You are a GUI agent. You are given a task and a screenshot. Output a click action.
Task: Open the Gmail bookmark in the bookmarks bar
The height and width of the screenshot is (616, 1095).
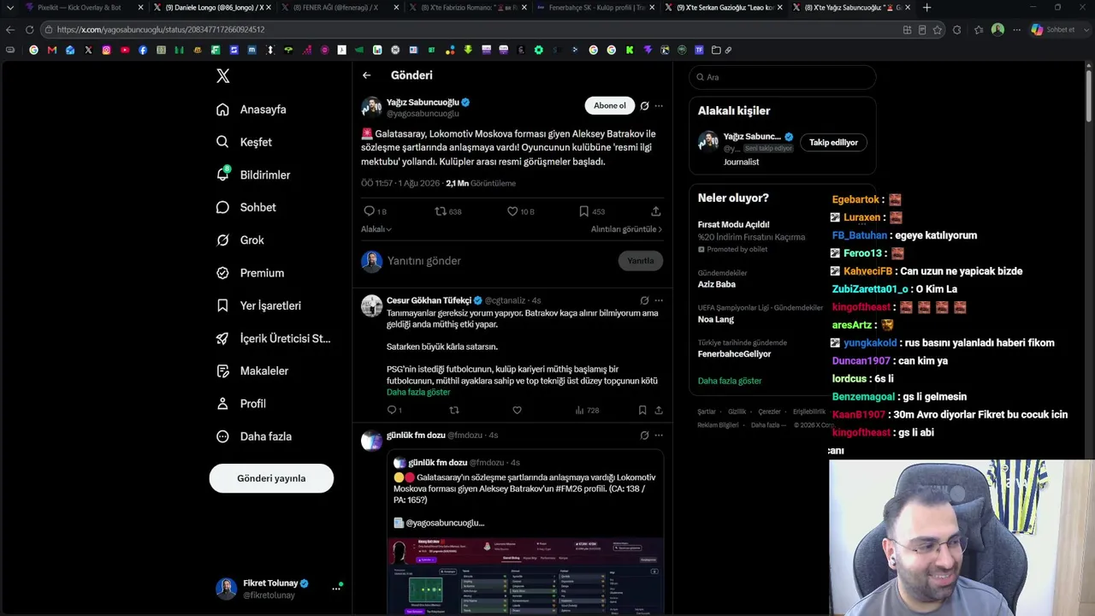click(52, 50)
